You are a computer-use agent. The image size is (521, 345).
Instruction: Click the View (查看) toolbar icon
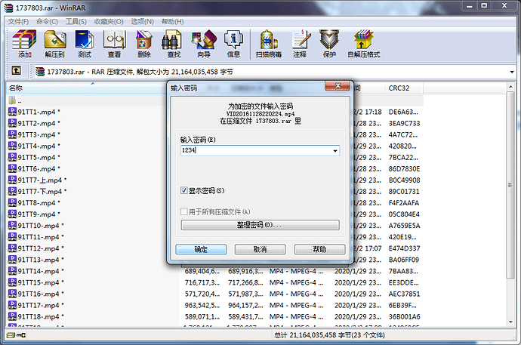[x=114, y=44]
